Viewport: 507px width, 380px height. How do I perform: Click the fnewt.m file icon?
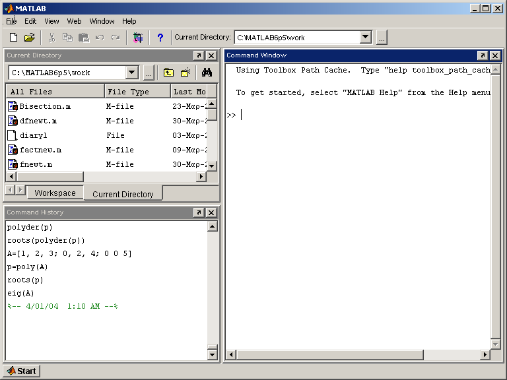pos(13,164)
